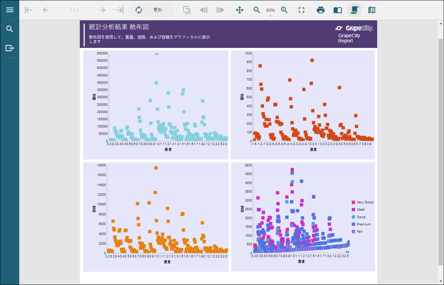The image size is (444, 285).
Task: Click the Ideal legend swatch
Action: click(353, 210)
